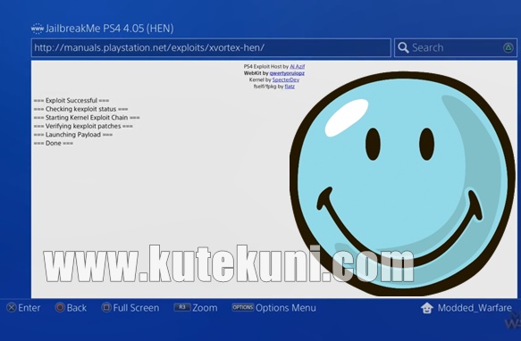Viewport: 521px width, 341px height.
Task: Open the qwertyoruiopz link
Action: click(x=287, y=73)
